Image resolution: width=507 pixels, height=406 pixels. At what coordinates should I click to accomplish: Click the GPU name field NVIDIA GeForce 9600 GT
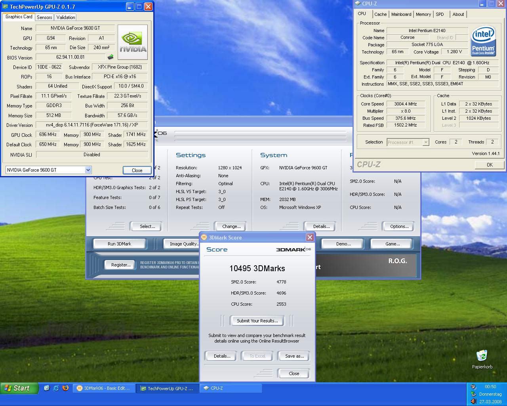[75, 28]
